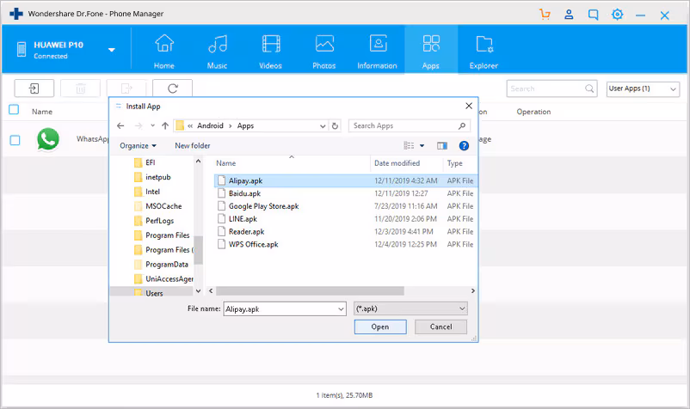Switch to the Music section
This screenshot has width=690, height=409.
coord(218,52)
